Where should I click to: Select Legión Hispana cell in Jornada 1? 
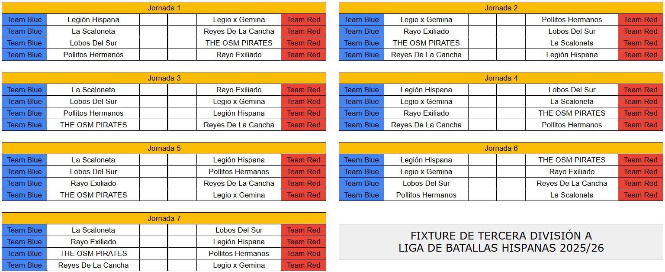point(93,19)
